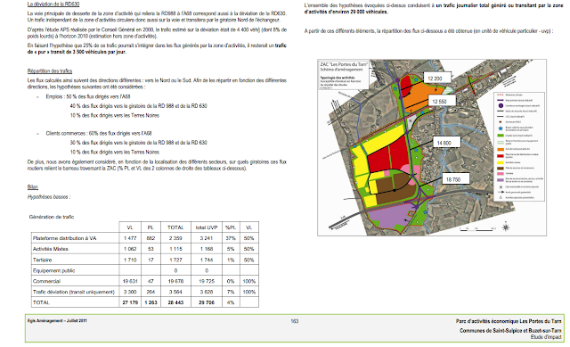Click the underlined "Bilan" heading
This screenshot has height=347, width=570.
pos(33,187)
